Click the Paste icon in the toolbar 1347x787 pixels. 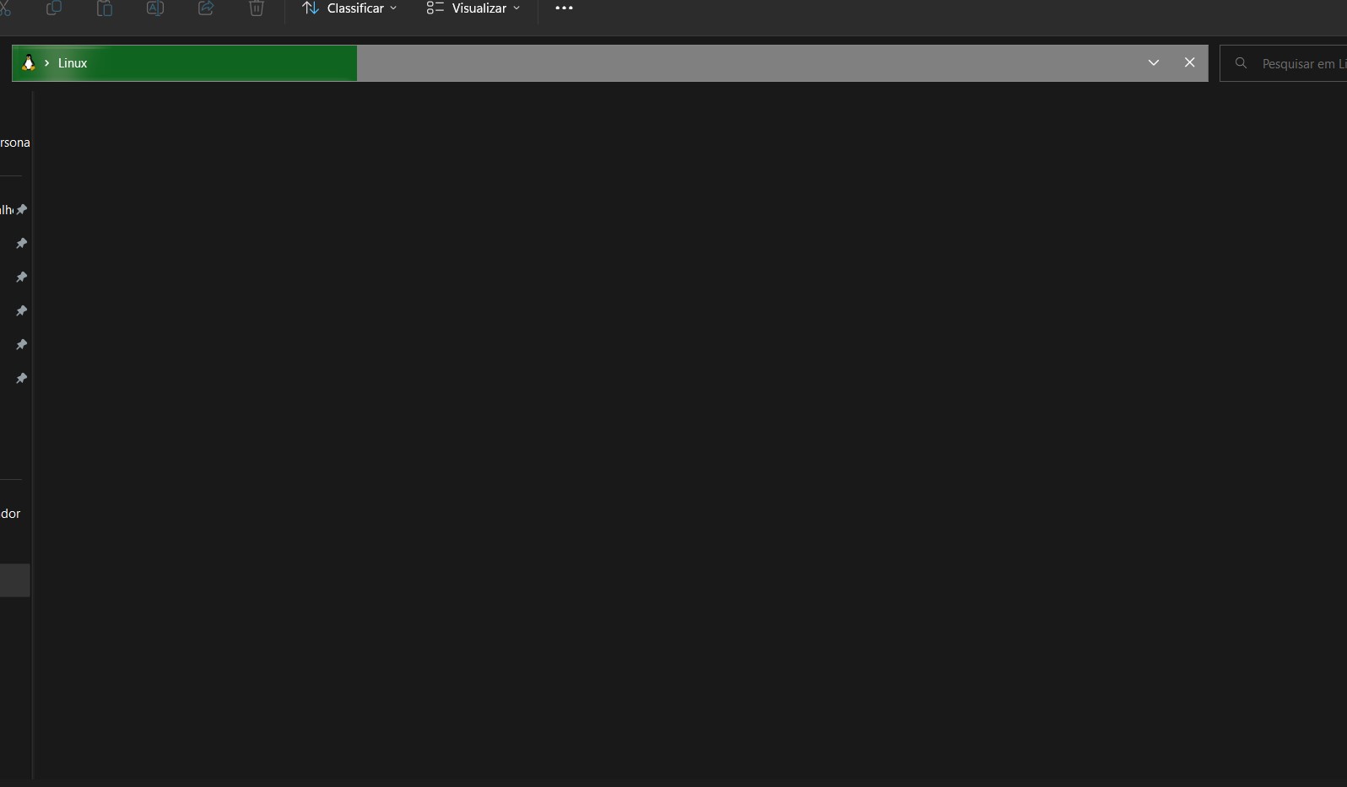[105, 8]
